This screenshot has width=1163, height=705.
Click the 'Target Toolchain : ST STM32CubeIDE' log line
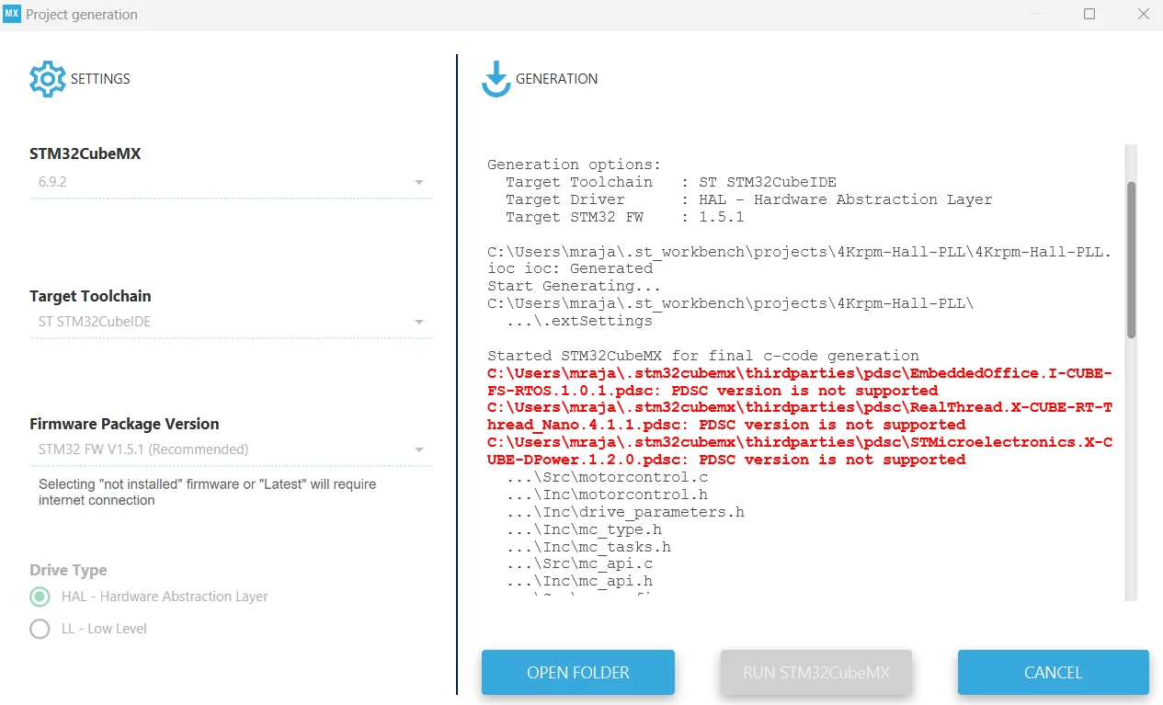tap(671, 182)
